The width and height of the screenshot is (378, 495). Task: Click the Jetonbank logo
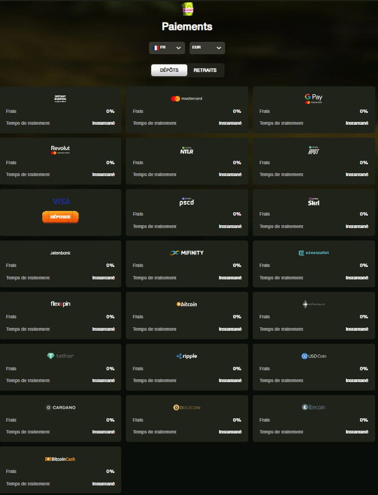tap(60, 253)
